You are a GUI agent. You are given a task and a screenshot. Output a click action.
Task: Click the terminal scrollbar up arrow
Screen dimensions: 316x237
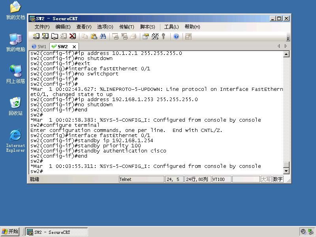(x=286, y=54)
